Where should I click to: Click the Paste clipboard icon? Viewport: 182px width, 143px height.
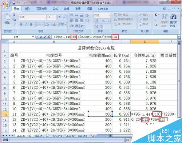click(7, 17)
